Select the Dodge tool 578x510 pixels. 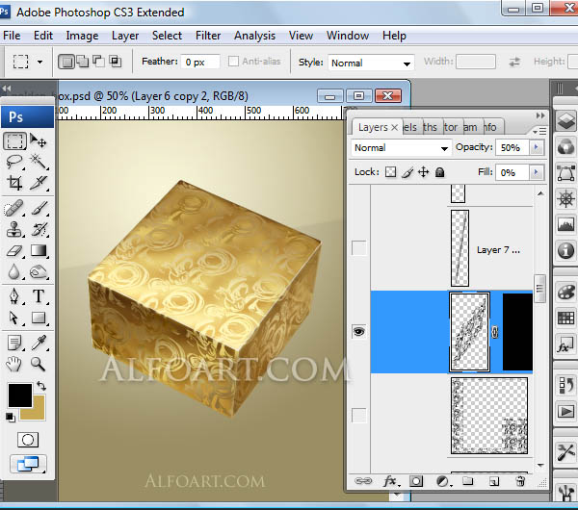click(x=39, y=272)
